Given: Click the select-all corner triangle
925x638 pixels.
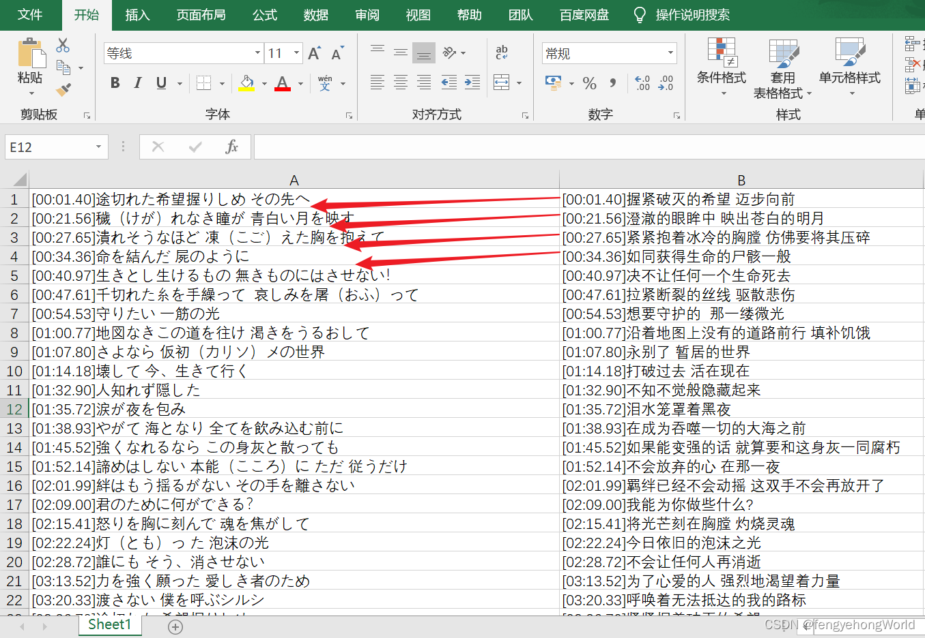Looking at the screenshot, I should pos(20,180).
